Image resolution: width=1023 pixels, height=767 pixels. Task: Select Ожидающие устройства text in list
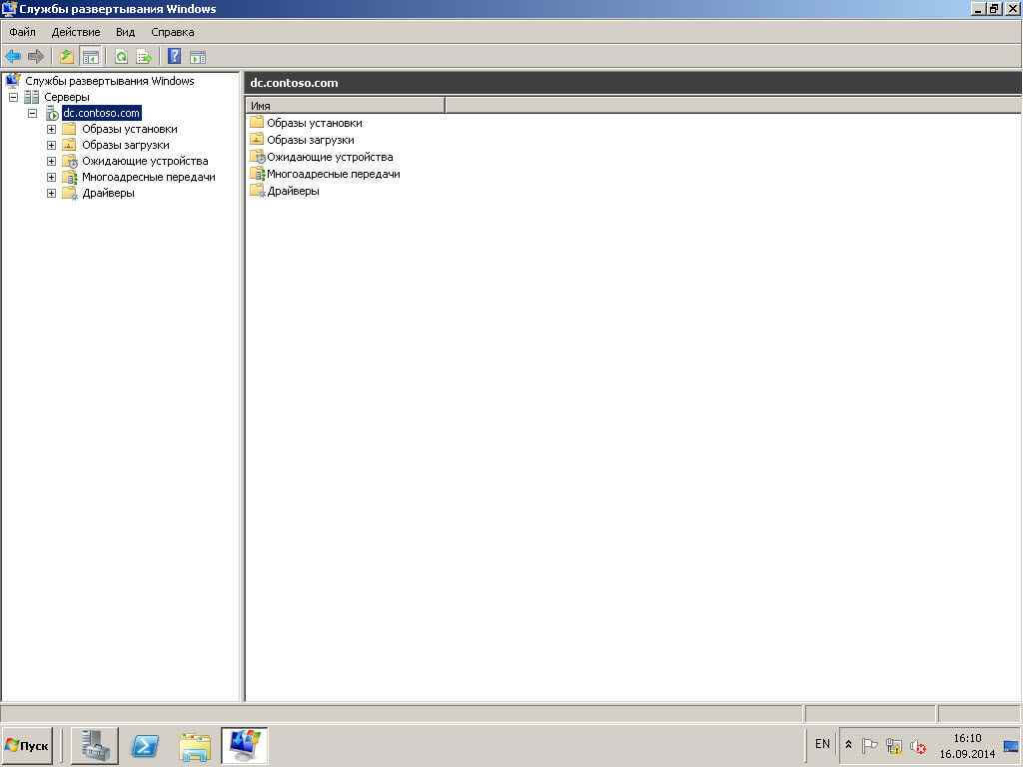[330, 157]
